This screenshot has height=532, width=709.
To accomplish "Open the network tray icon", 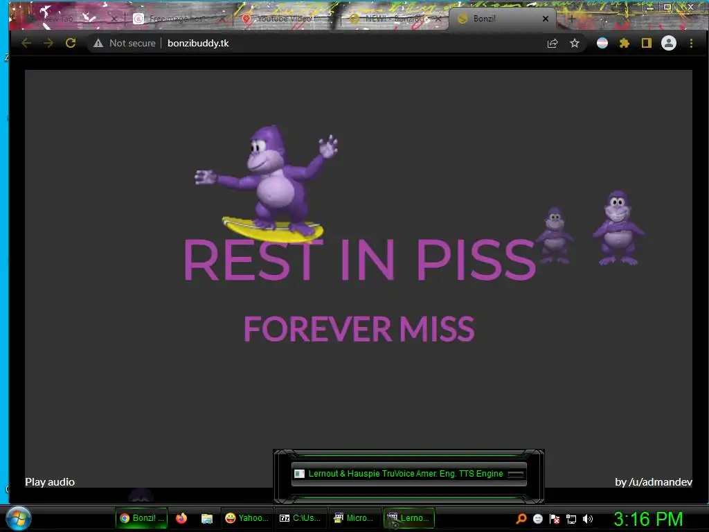I will (571, 520).
